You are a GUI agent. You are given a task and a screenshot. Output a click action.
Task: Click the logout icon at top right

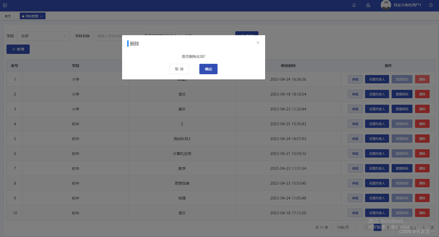[x=431, y=5]
